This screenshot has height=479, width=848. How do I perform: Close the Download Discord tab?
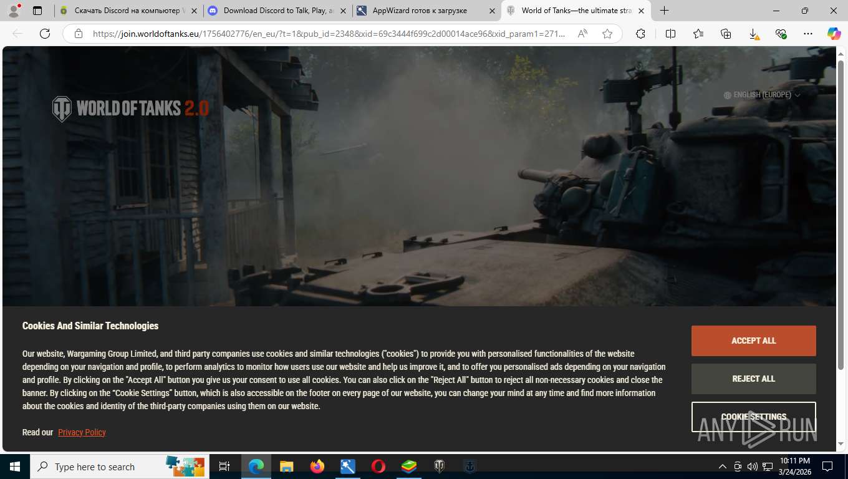pyautogui.click(x=343, y=11)
